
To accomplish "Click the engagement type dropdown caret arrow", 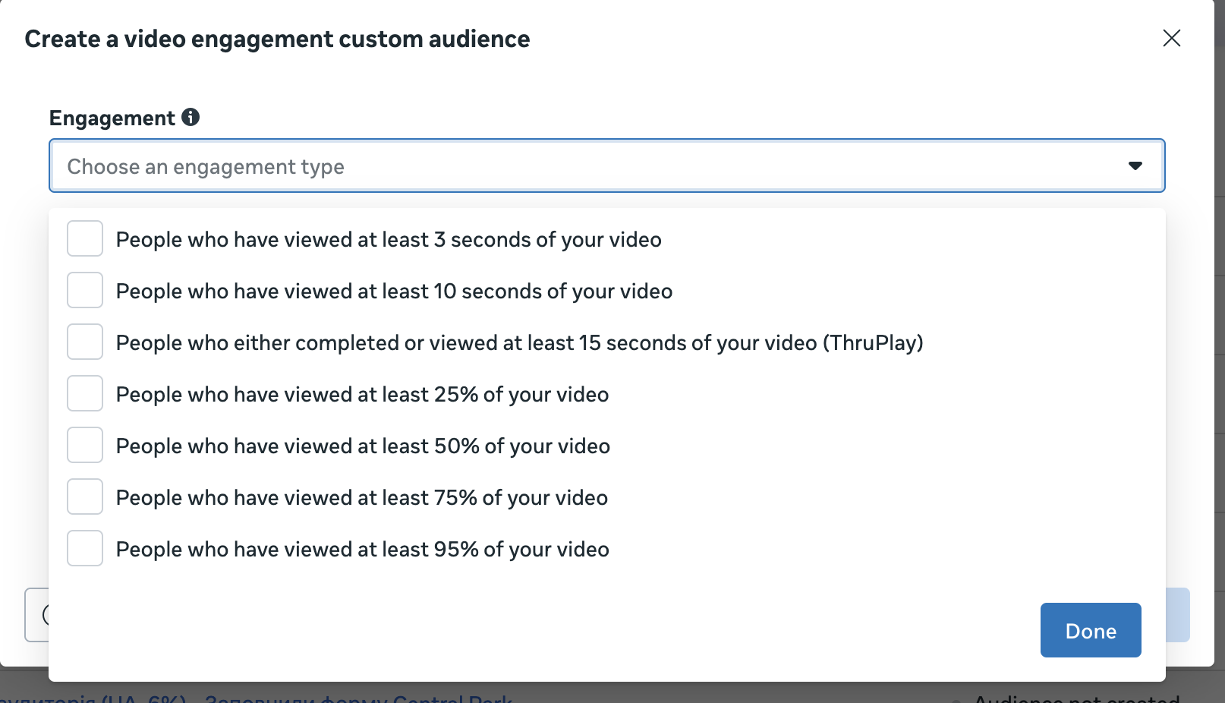I will click(x=1135, y=166).
